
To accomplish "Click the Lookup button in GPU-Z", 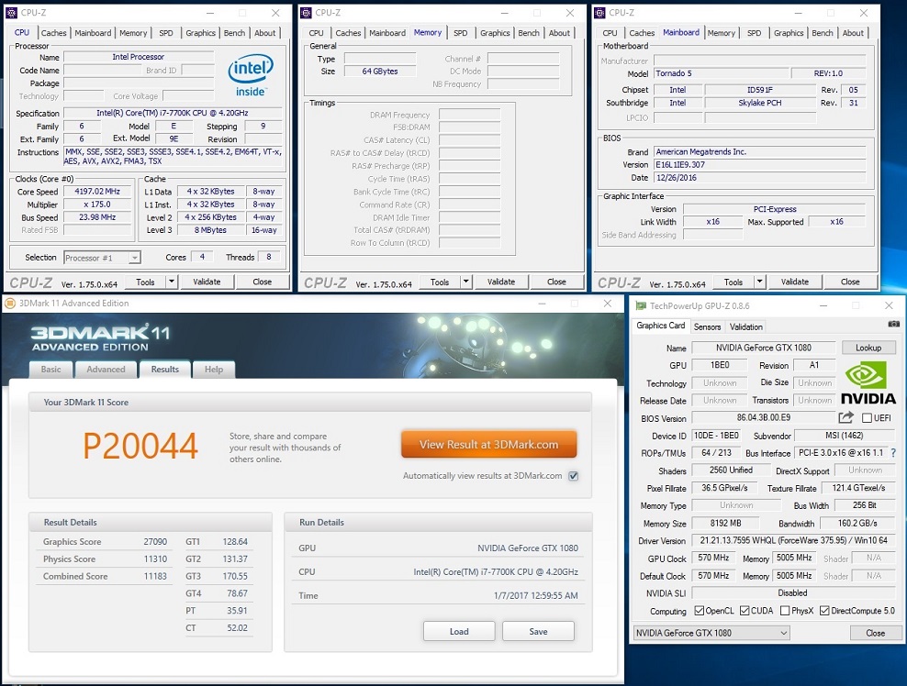I will tap(868, 349).
